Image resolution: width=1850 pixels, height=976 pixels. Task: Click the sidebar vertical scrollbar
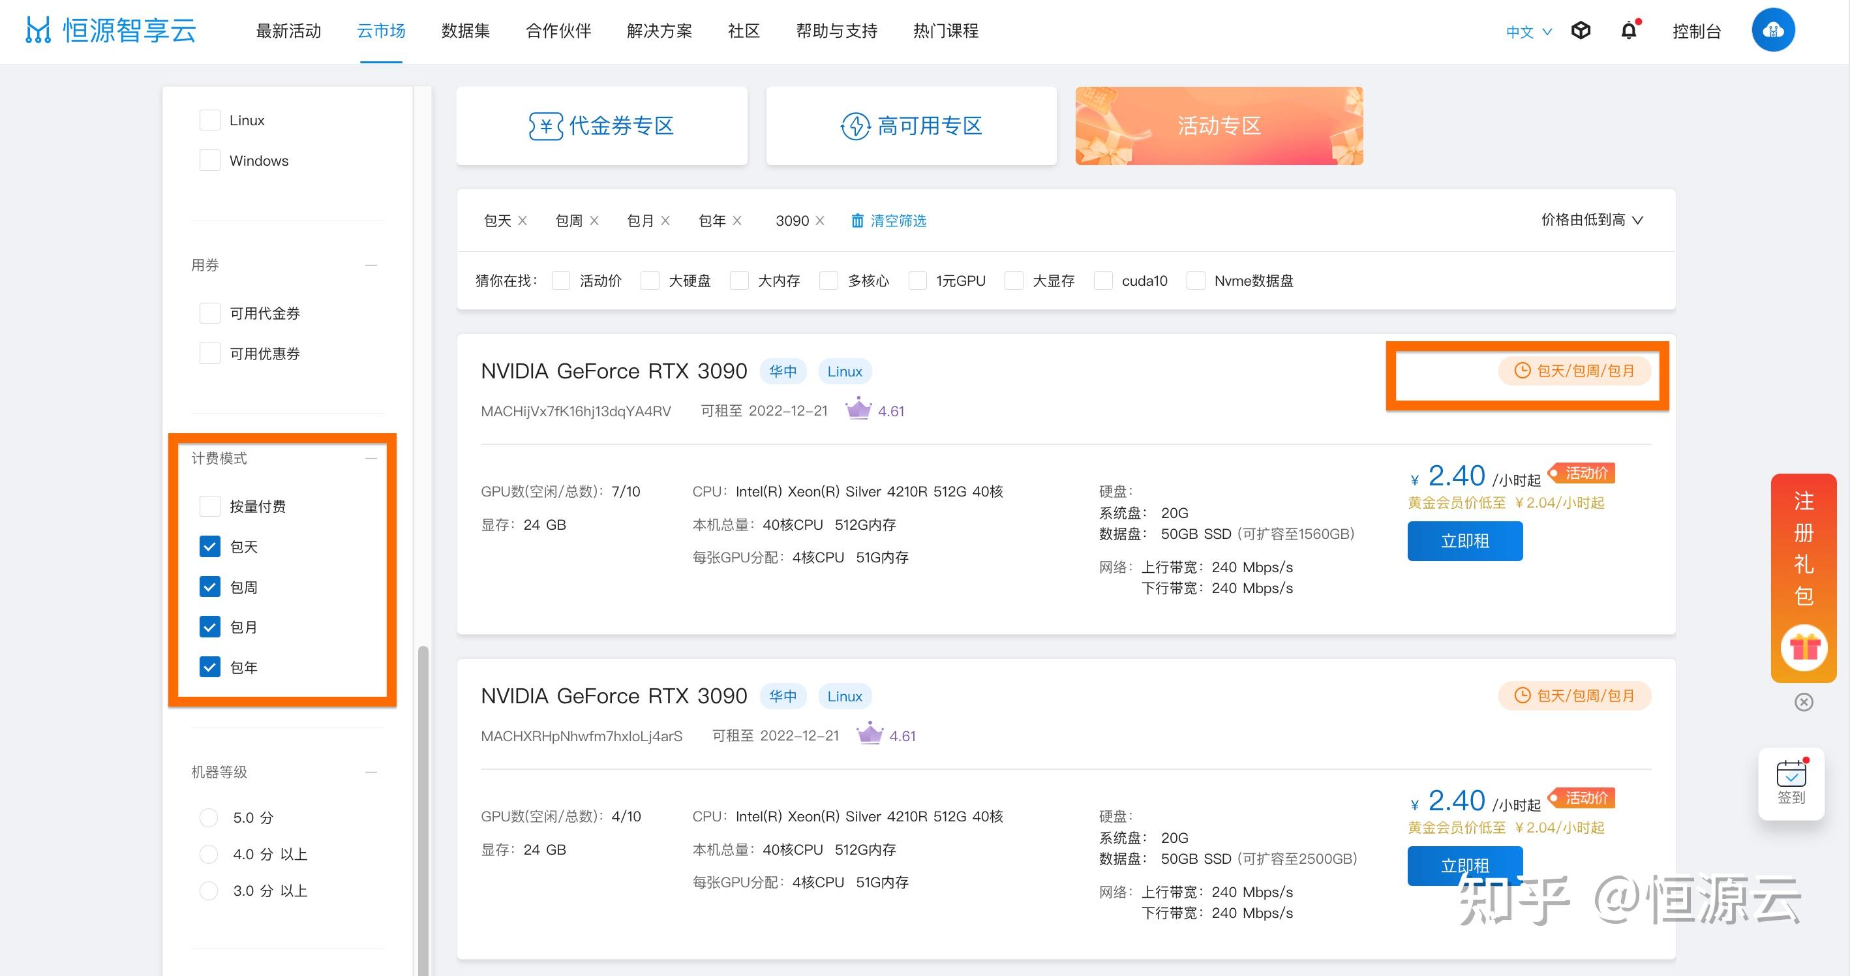tap(423, 810)
